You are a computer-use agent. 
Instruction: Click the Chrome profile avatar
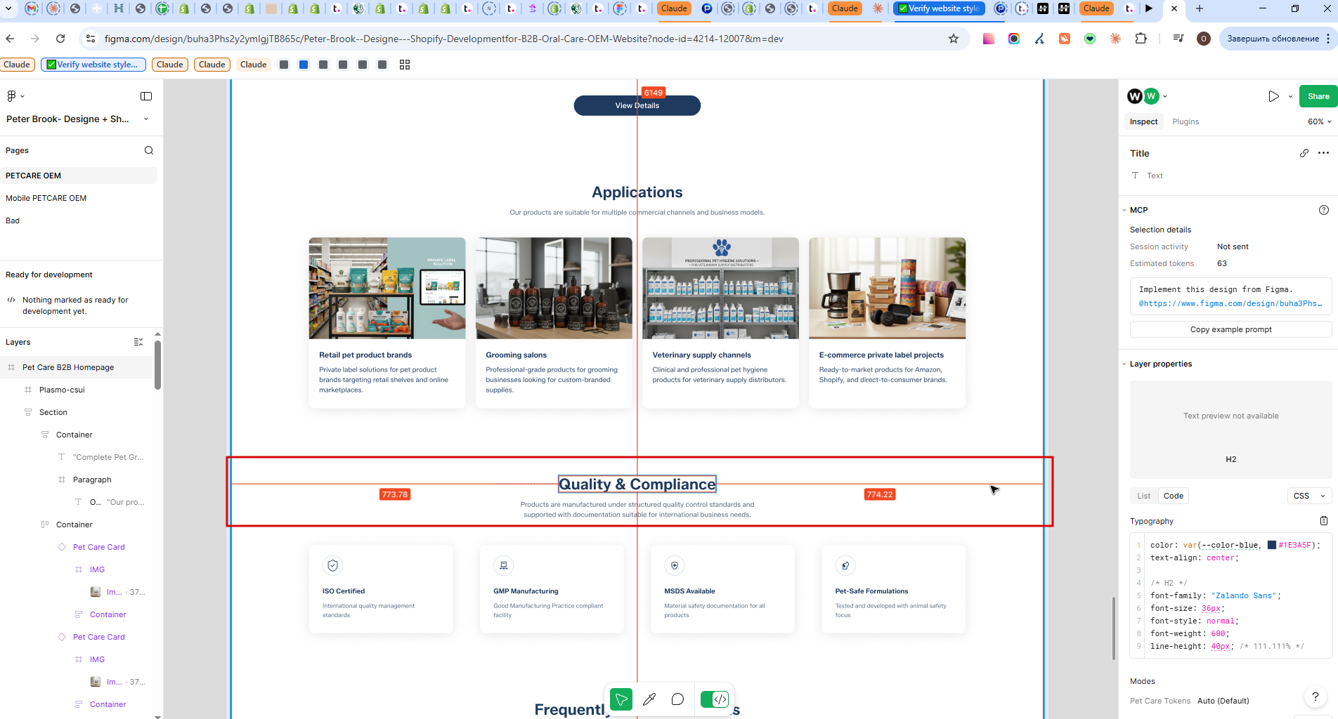(1204, 39)
